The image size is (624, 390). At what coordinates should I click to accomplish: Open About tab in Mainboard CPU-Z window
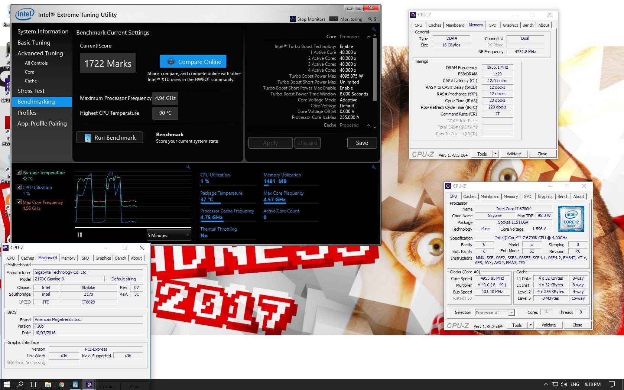136,258
